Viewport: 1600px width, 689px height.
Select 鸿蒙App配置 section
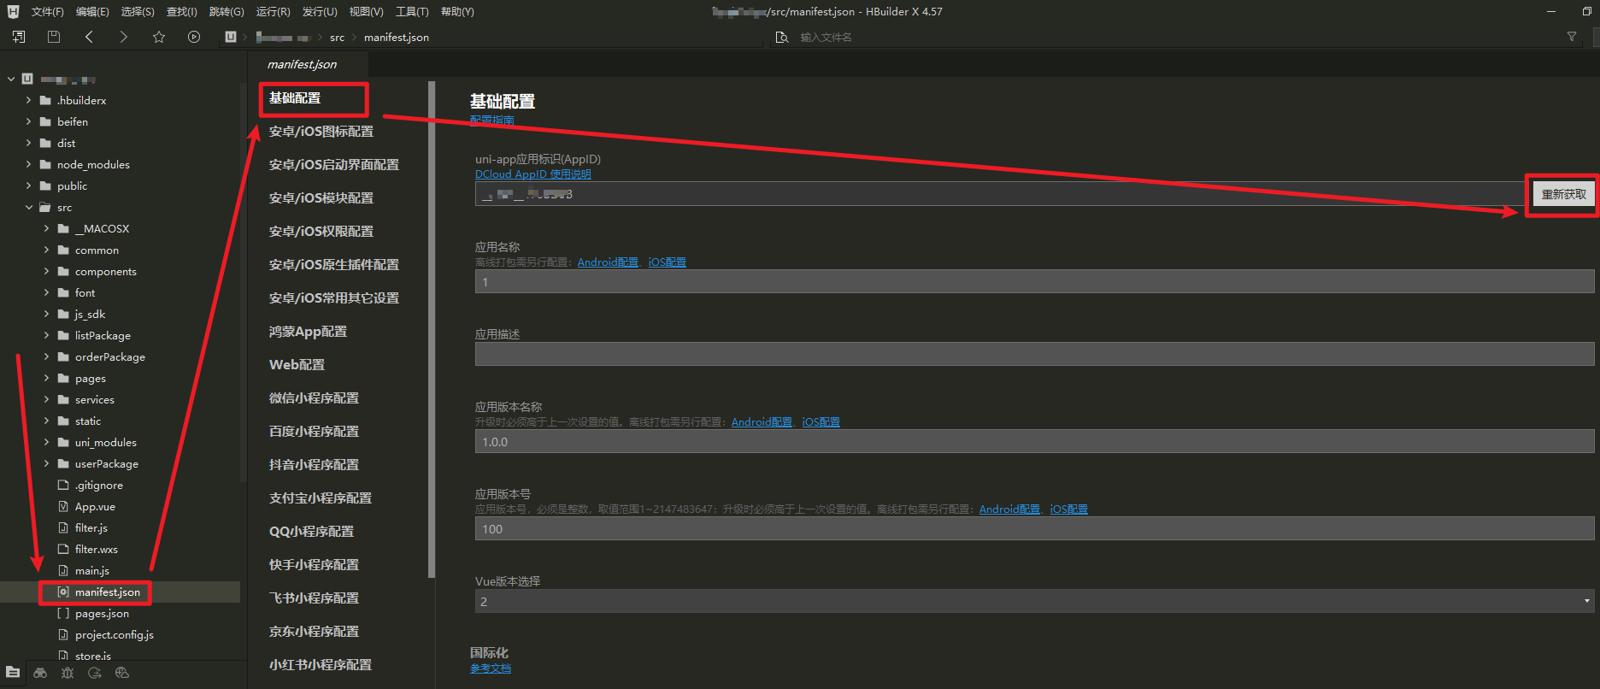coord(308,331)
